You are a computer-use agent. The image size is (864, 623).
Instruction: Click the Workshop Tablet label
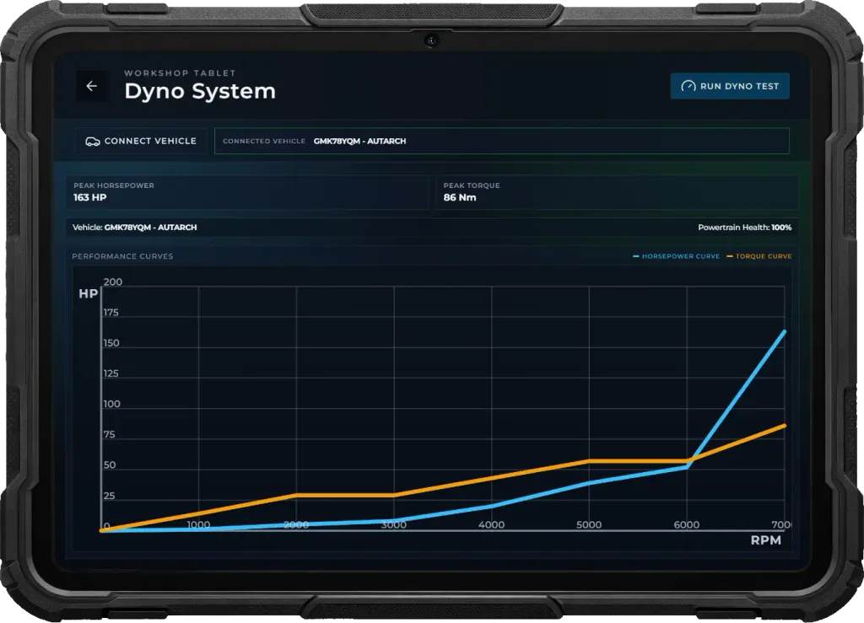[180, 73]
